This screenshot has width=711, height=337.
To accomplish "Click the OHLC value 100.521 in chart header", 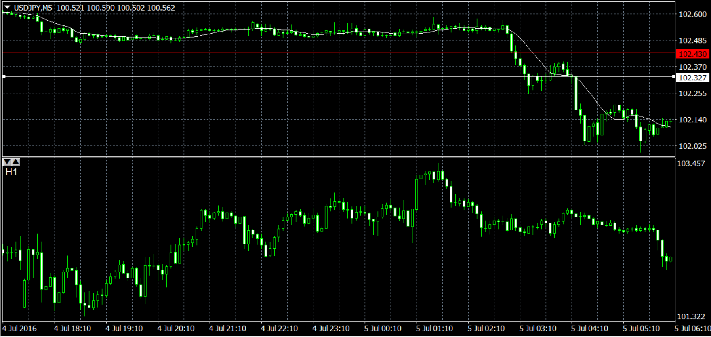I will click(70, 8).
